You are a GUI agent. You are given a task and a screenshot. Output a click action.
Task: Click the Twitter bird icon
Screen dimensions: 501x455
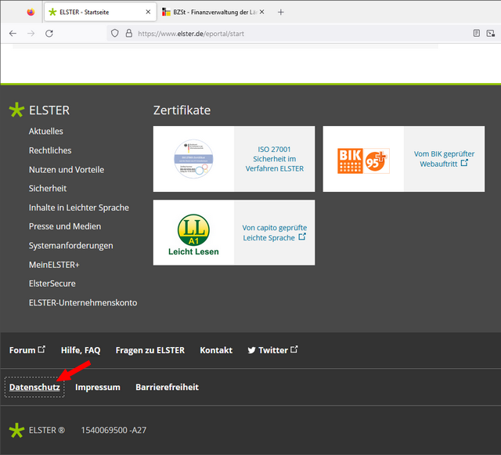point(252,350)
